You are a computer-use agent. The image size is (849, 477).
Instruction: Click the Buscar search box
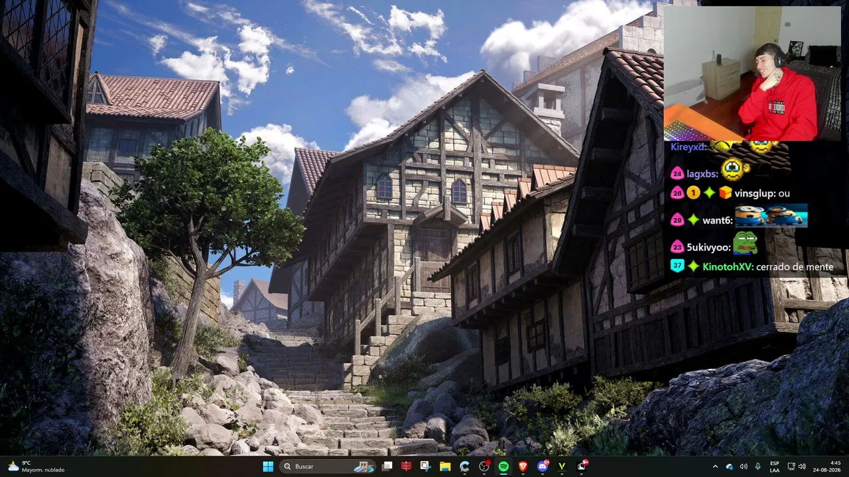click(328, 466)
